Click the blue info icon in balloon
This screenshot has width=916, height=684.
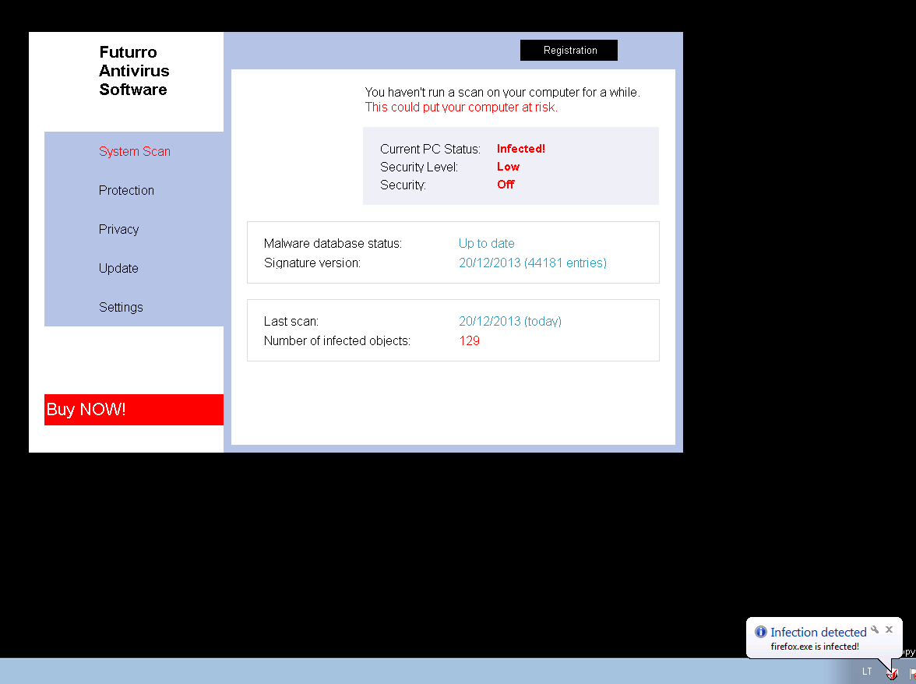(x=761, y=632)
